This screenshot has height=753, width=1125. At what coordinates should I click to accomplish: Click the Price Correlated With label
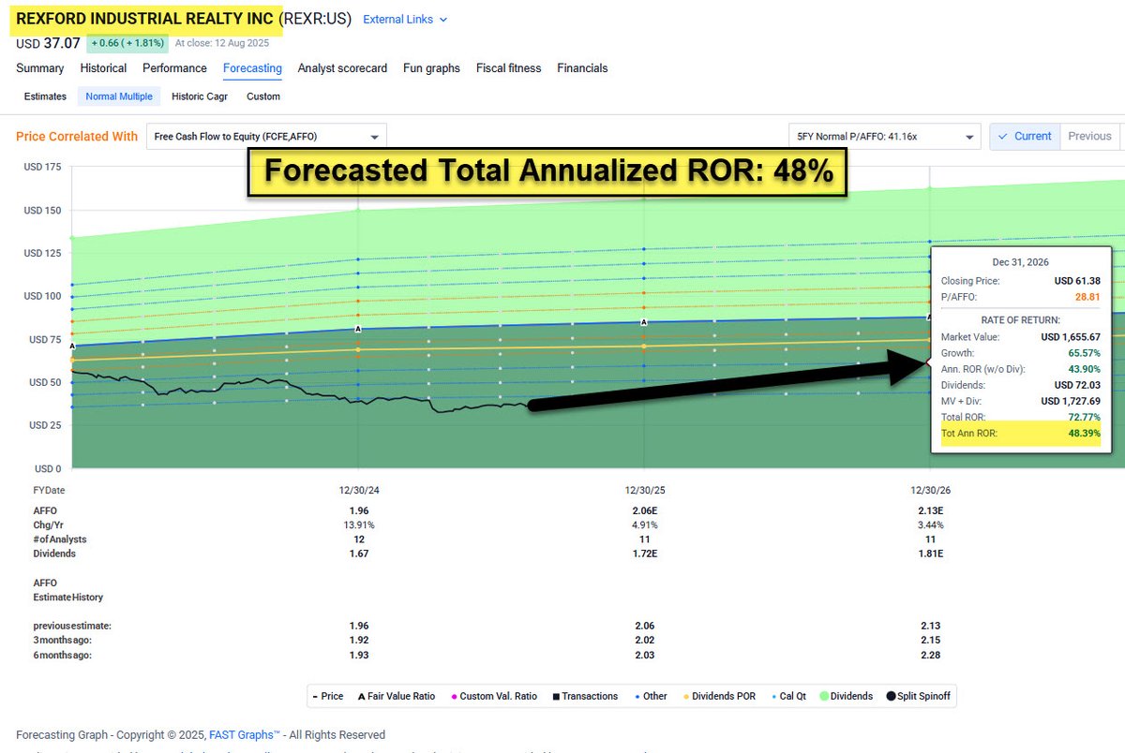coord(77,137)
